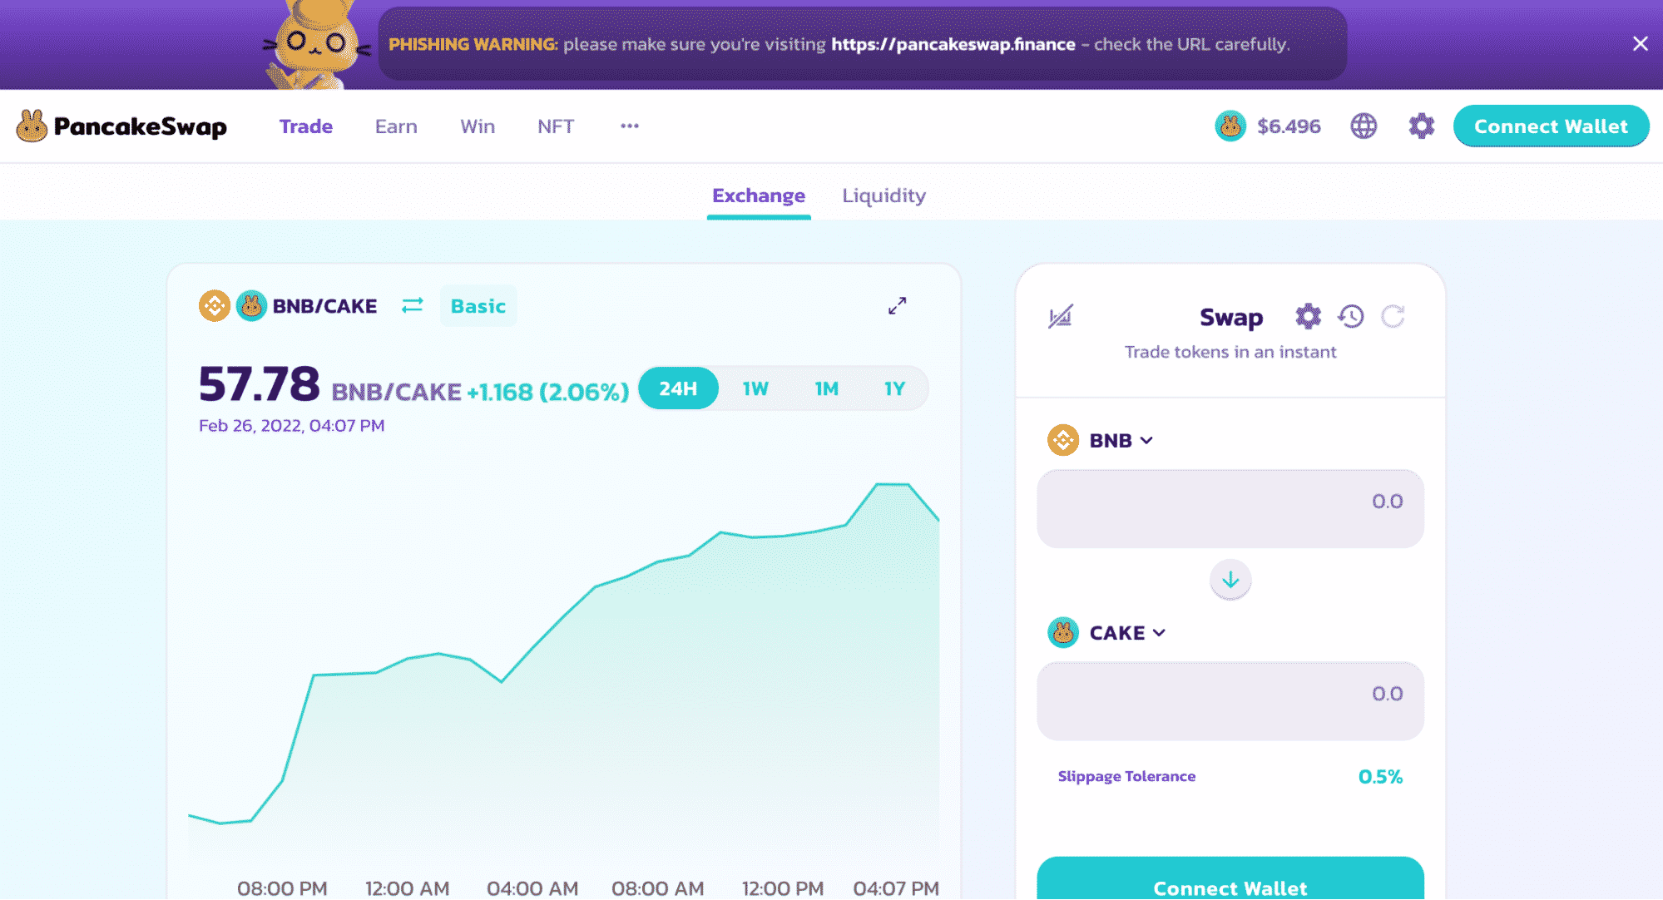Click the Slippage Tolerance label
Image resolution: width=1663 pixels, height=900 pixels.
click(1126, 776)
